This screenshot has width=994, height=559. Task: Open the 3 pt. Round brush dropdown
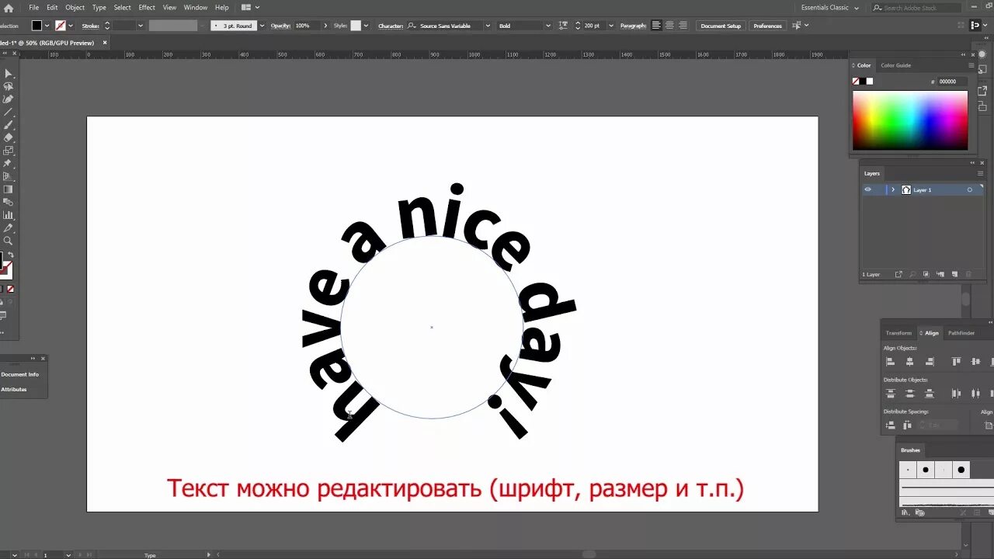[x=262, y=26]
